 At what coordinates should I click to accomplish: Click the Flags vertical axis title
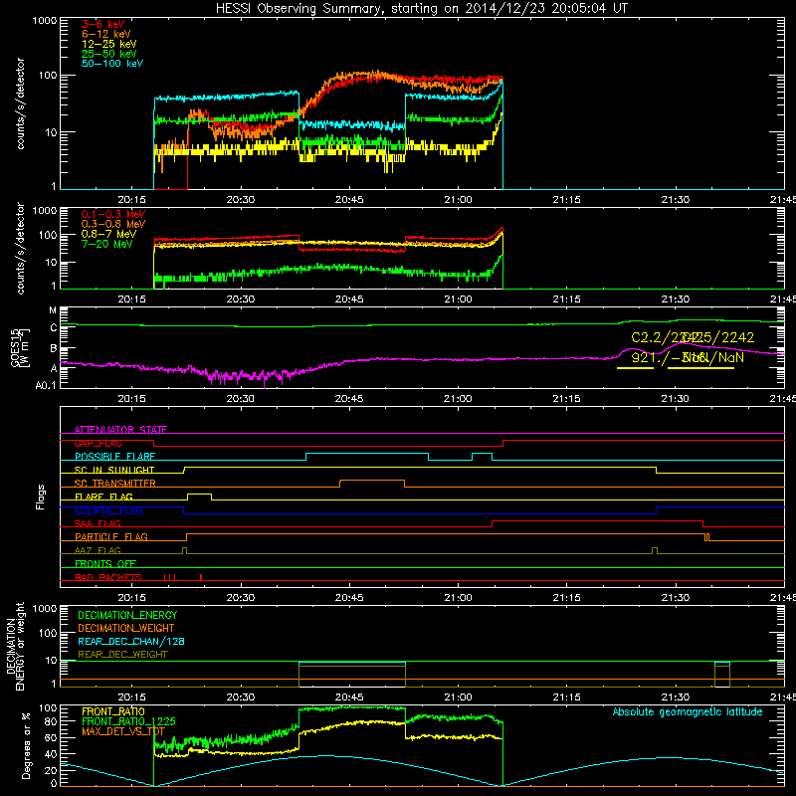coord(41,497)
